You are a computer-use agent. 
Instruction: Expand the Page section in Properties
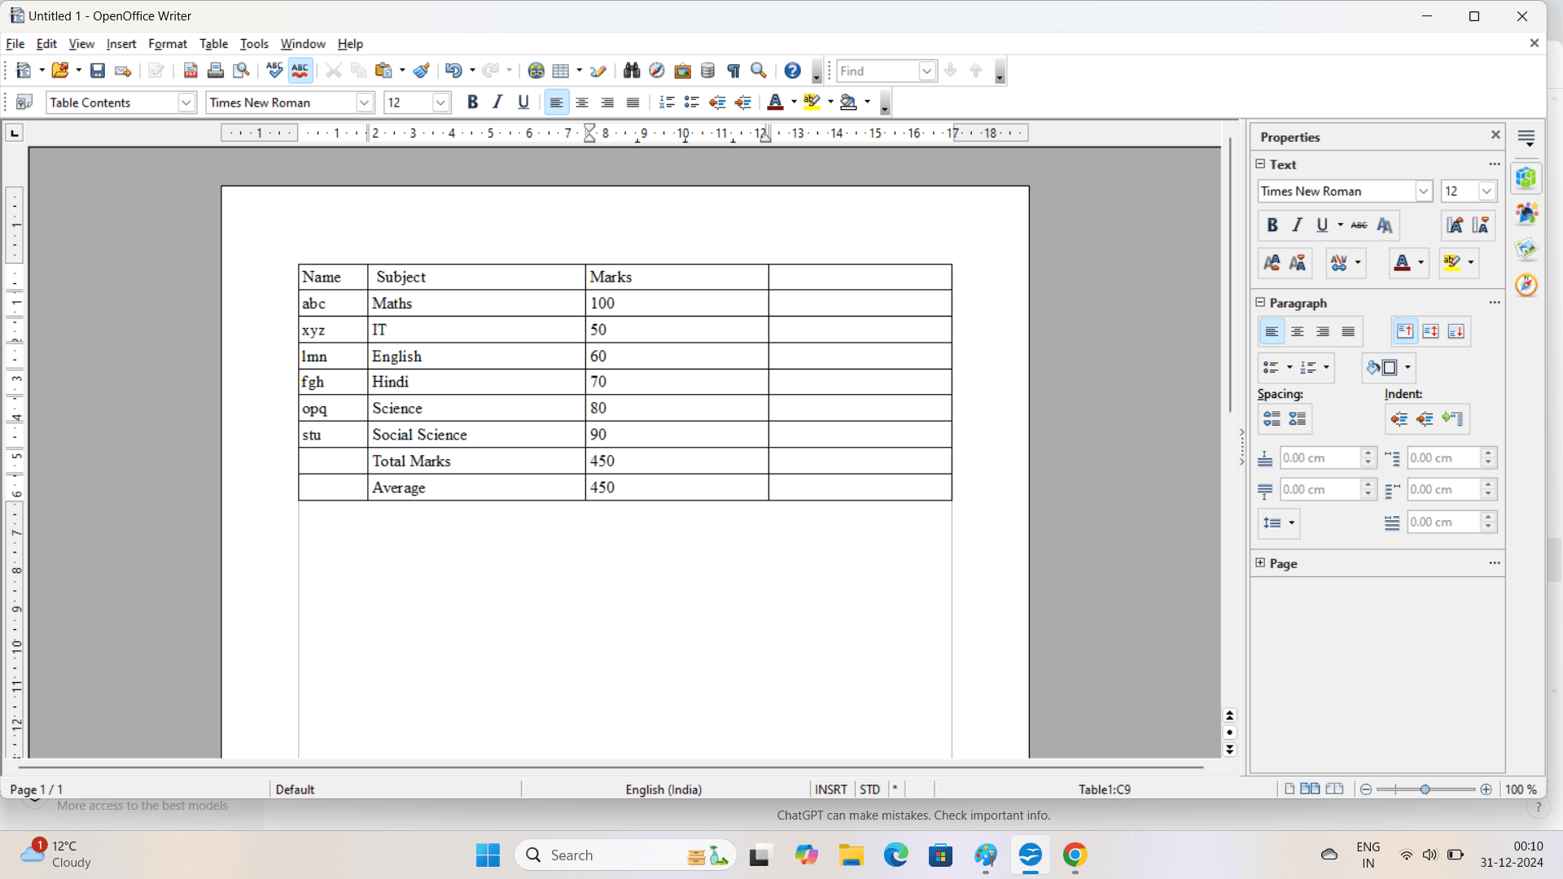pyautogui.click(x=1261, y=563)
